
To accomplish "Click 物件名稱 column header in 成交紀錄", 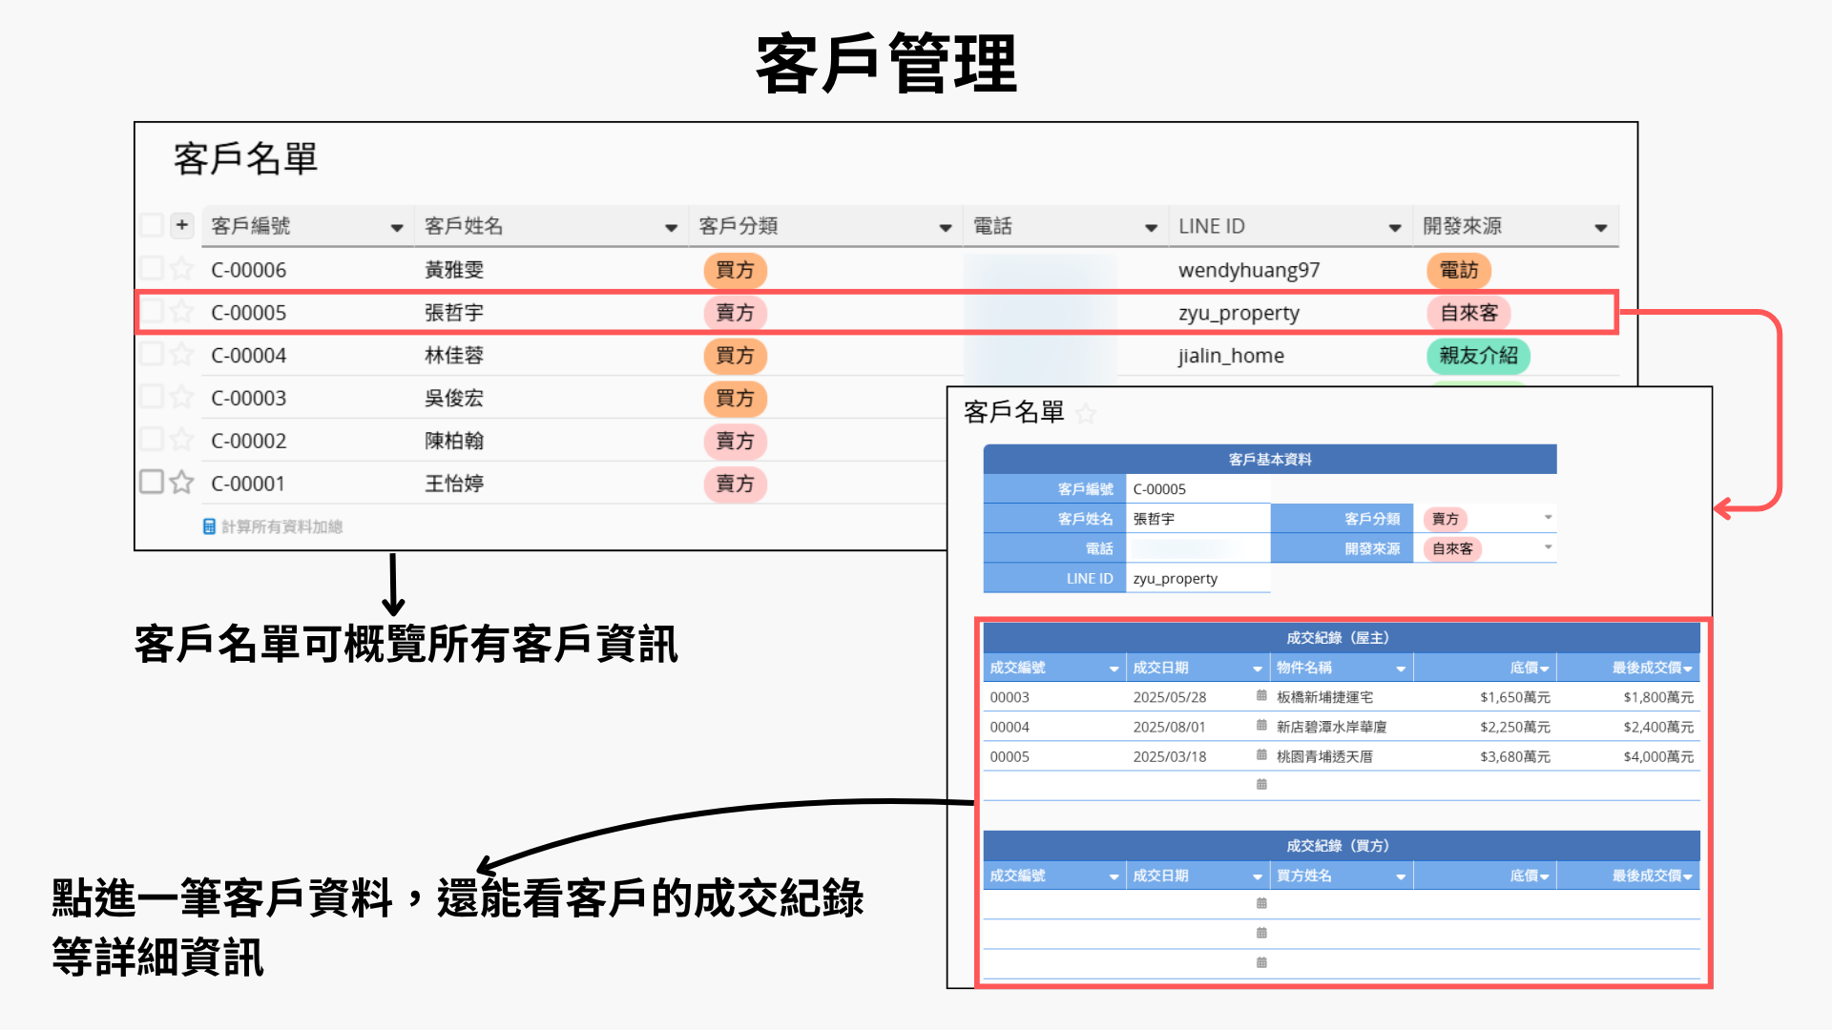I will [x=1303, y=668].
